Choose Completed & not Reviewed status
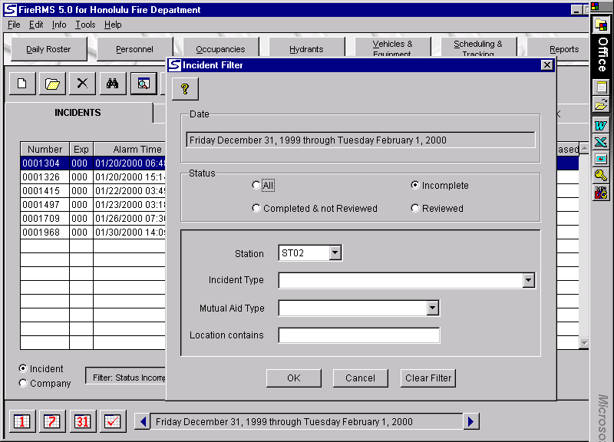This screenshot has width=614, height=442. tap(256, 209)
